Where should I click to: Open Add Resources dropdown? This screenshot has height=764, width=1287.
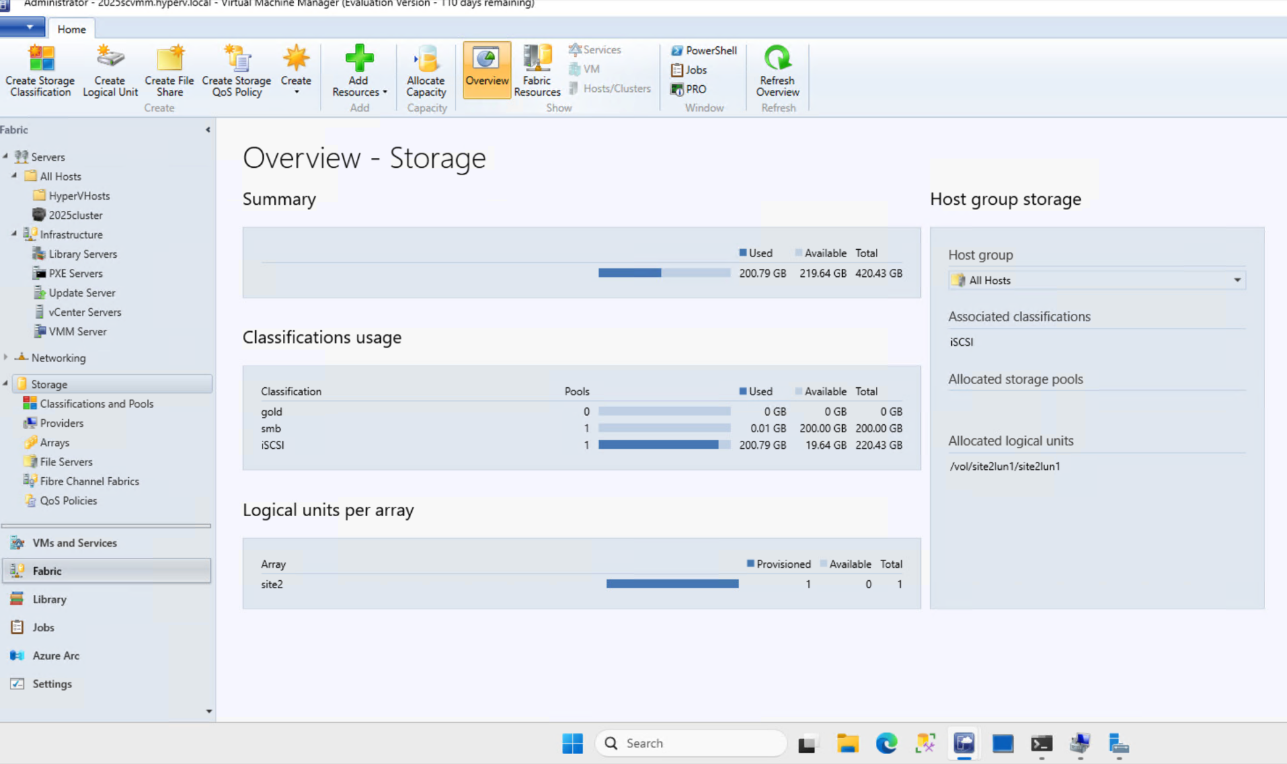click(x=359, y=70)
